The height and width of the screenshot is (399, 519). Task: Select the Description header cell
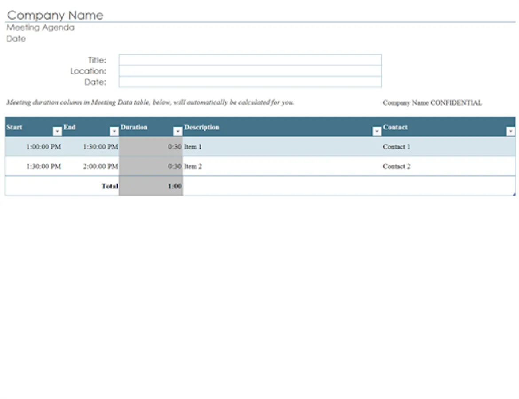pos(282,127)
